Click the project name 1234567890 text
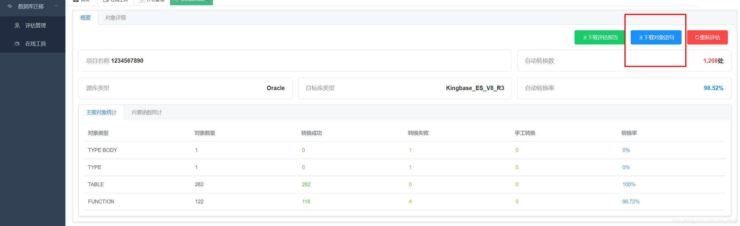Viewport: 740px width, 226px height. click(127, 61)
